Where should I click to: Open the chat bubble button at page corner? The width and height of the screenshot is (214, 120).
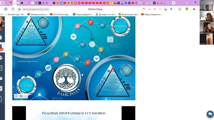click(210, 114)
